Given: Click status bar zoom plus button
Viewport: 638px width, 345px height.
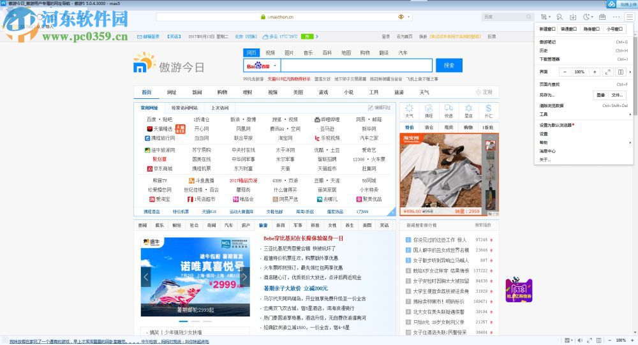Looking at the screenshot, I should pos(632,340).
